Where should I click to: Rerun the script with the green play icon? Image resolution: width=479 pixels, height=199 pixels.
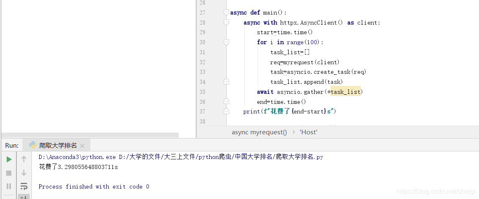[x=9, y=159]
